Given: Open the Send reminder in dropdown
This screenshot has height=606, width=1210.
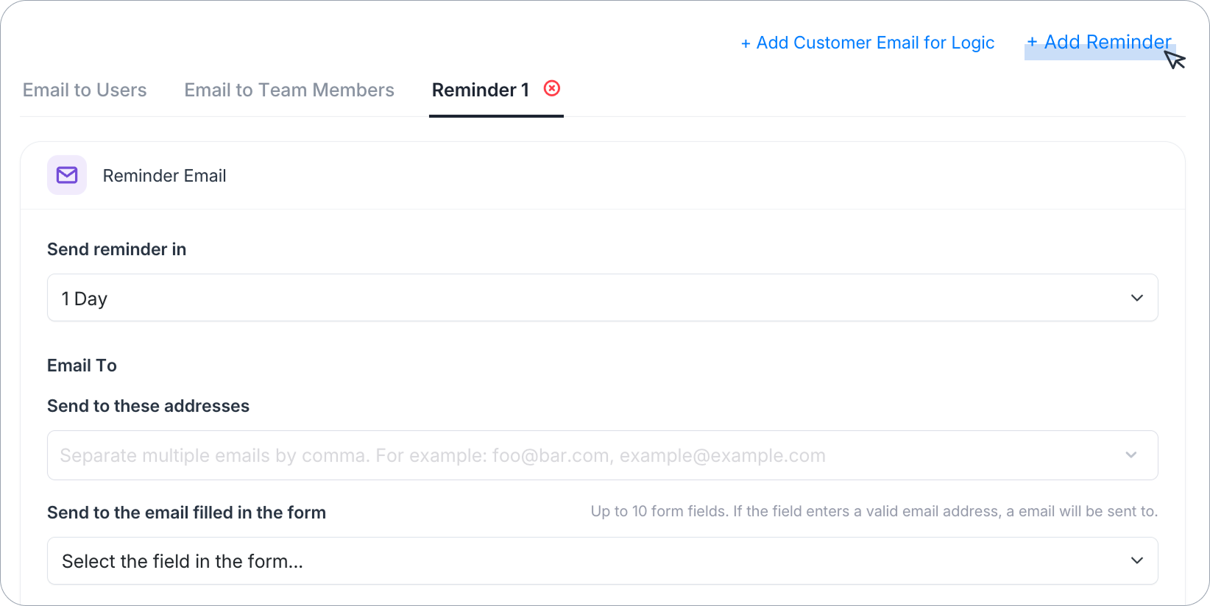Looking at the screenshot, I should click(603, 298).
